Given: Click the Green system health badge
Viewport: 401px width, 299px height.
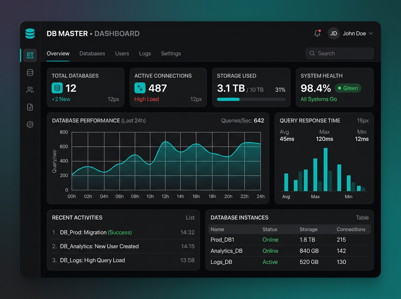Looking at the screenshot, I should 348,88.
